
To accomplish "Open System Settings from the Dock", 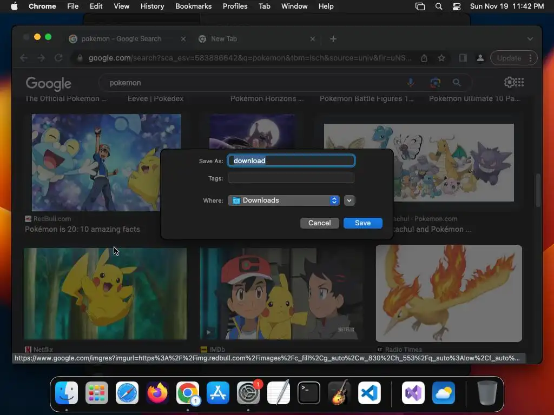I will (248, 393).
